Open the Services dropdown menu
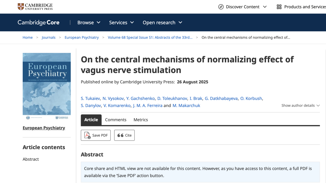The image size is (326, 183). pyautogui.click(x=121, y=23)
